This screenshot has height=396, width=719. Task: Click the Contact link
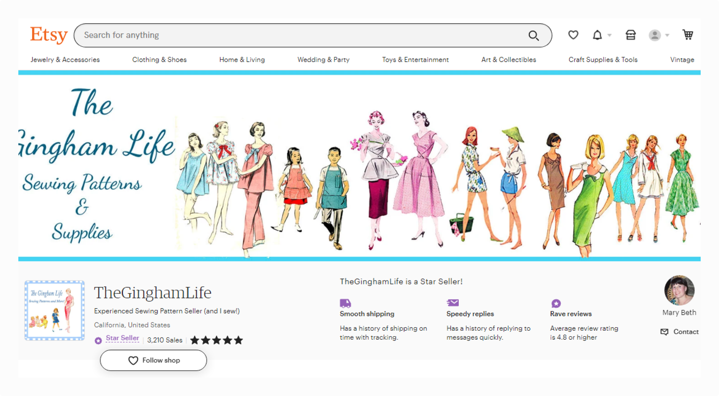point(686,332)
